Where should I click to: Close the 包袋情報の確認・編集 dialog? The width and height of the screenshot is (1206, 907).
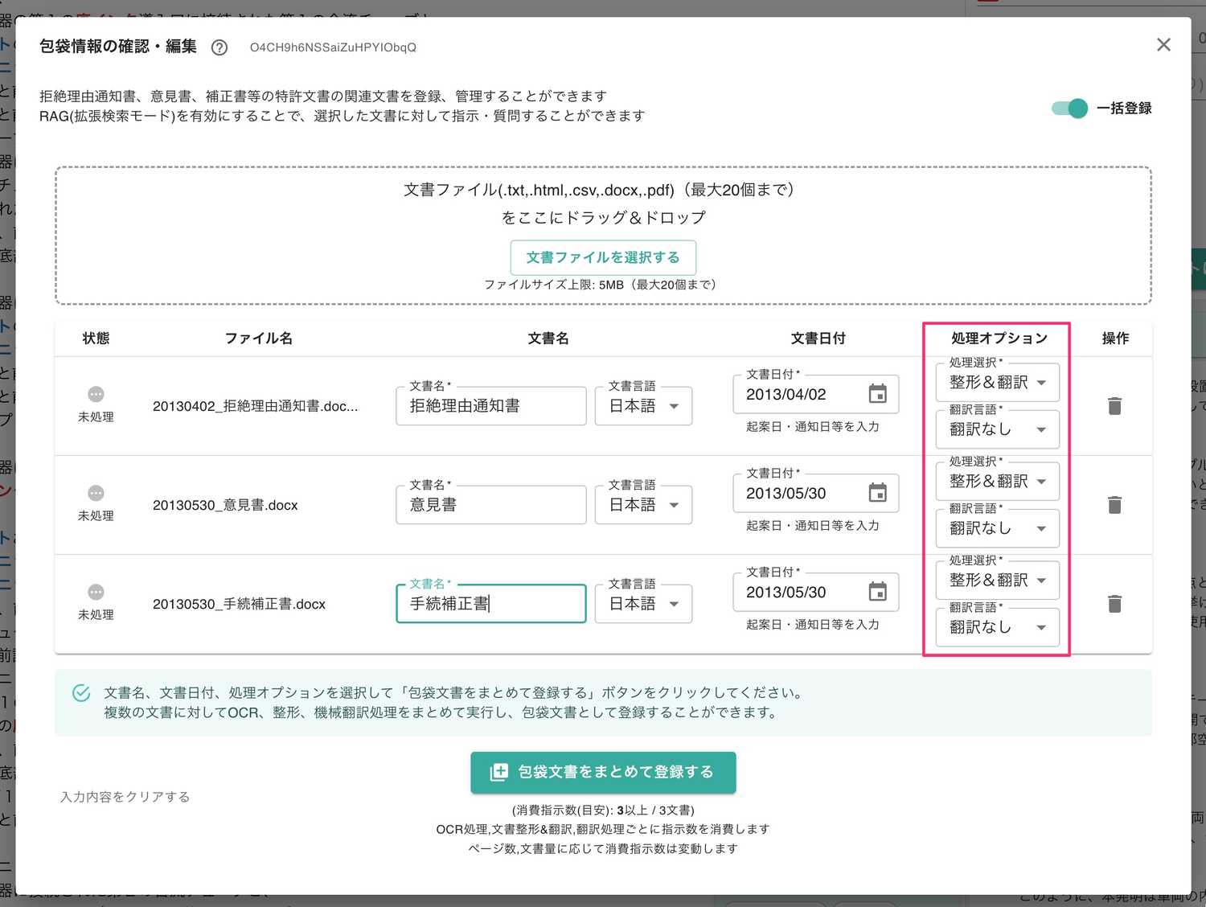[1163, 45]
